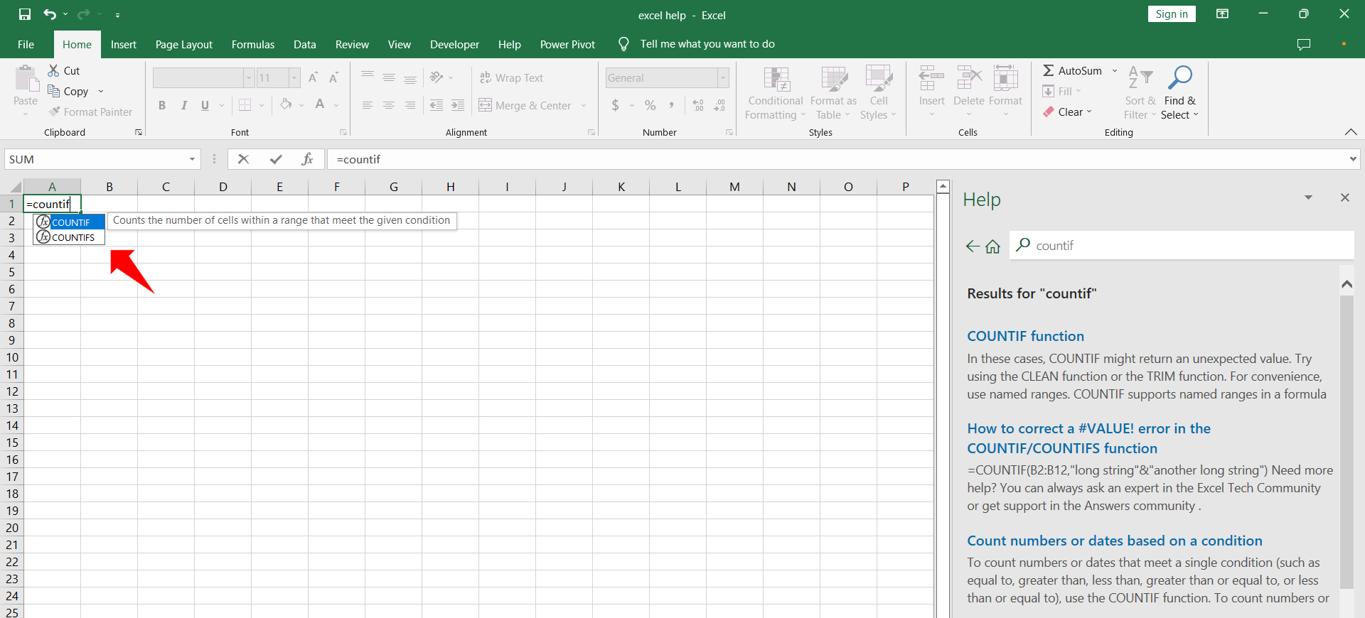The image size is (1365, 618).
Task: Click the Delete cells icon
Action: point(969,79)
